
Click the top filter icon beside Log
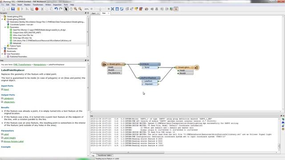(x=283, y=119)
